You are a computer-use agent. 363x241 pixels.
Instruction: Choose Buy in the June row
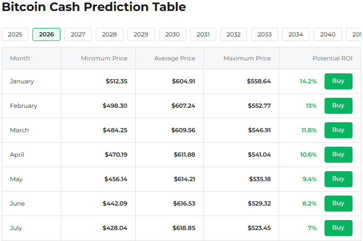point(338,204)
